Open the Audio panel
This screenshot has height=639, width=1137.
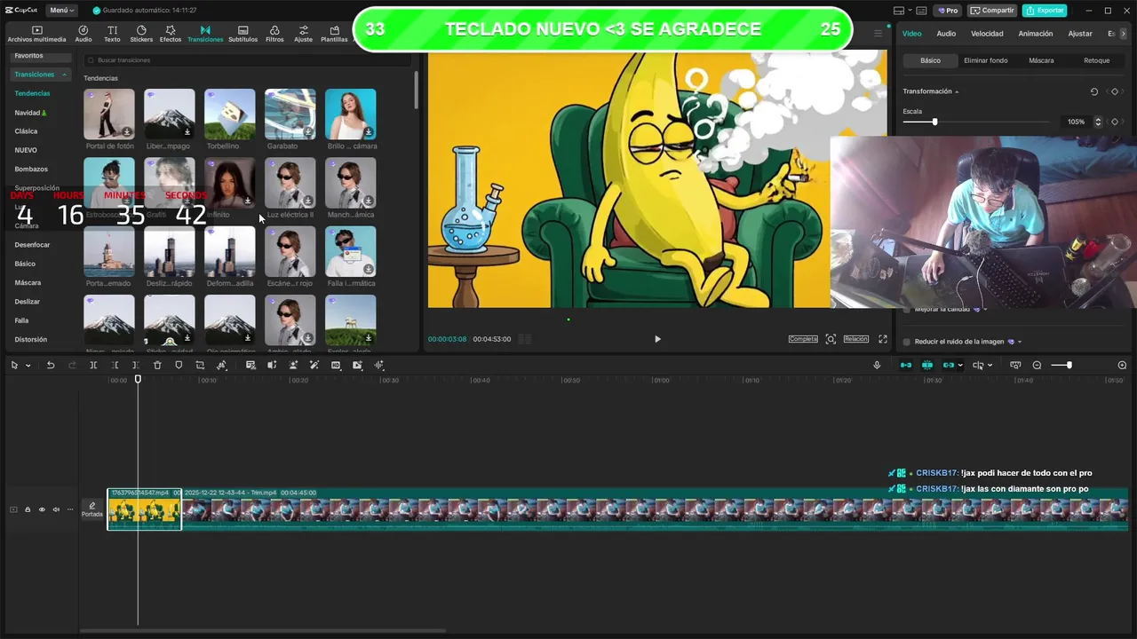[x=83, y=34]
